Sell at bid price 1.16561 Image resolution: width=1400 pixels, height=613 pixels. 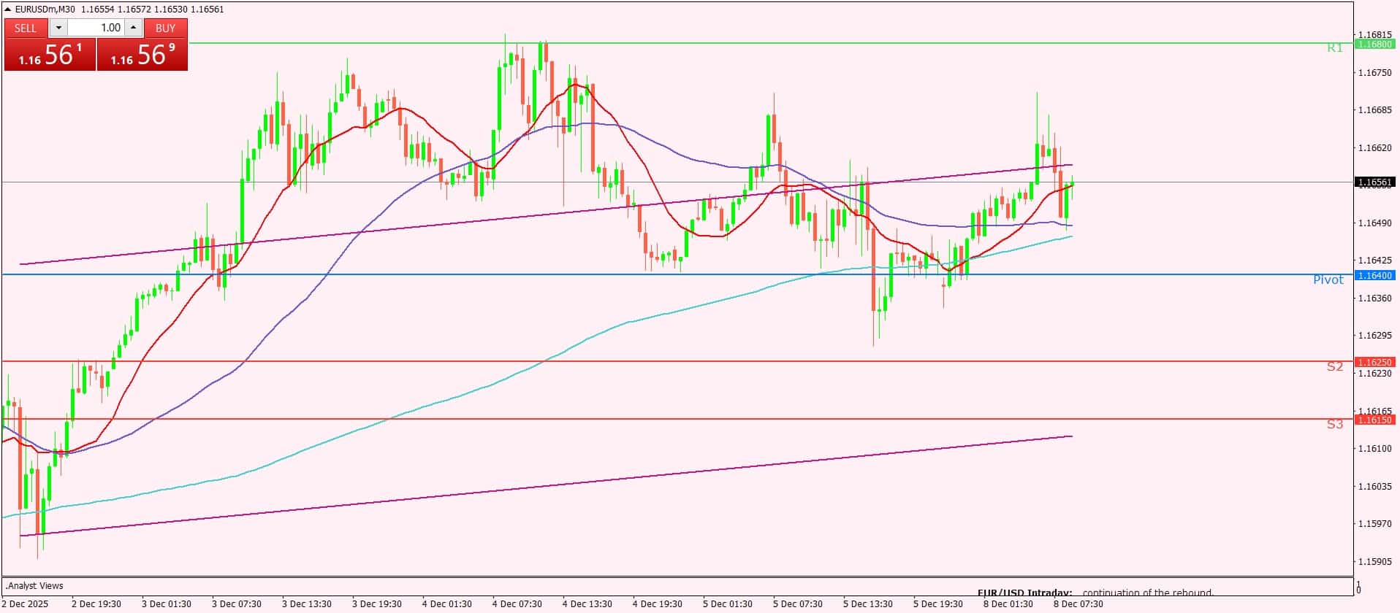coord(50,55)
